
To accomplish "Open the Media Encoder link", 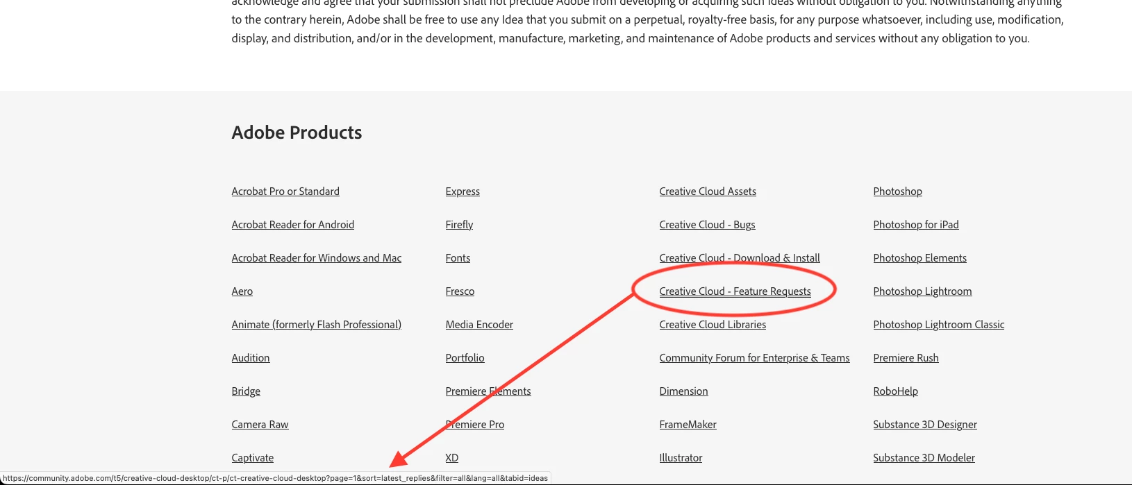I will [x=479, y=325].
